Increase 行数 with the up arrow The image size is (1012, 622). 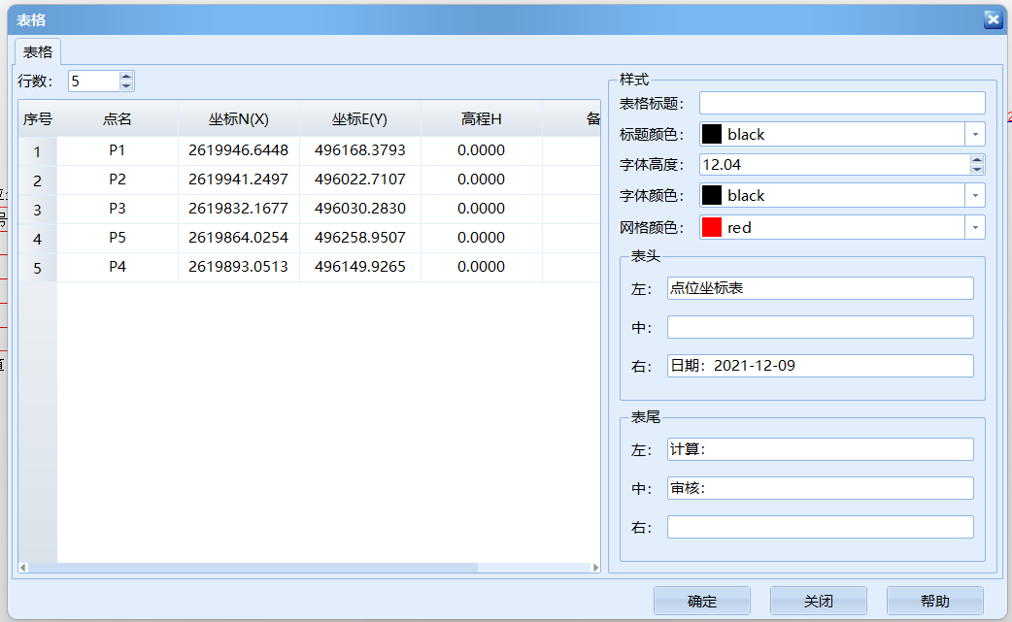126,76
